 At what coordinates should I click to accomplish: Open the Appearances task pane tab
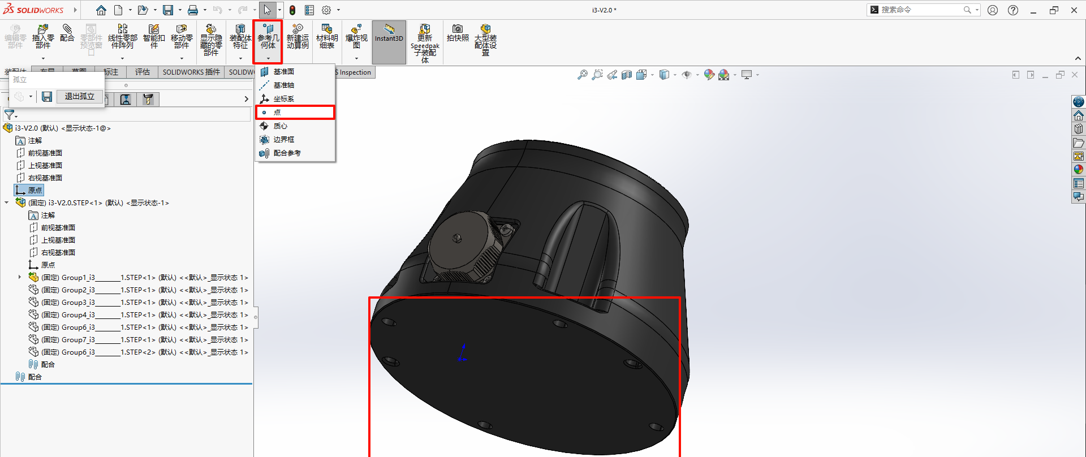[x=1079, y=170]
